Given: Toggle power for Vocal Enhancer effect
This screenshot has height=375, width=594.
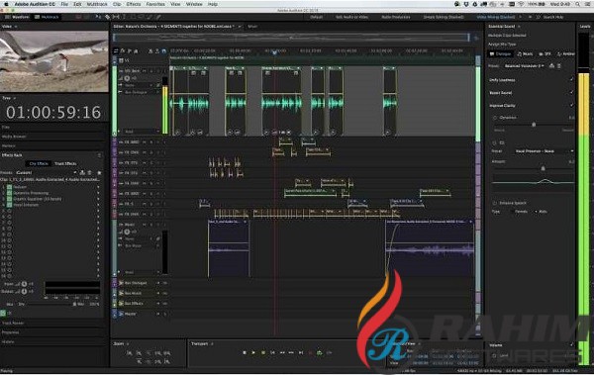Looking at the screenshot, I should tap(10, 205).
